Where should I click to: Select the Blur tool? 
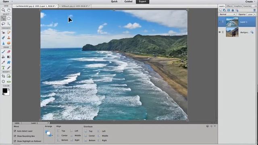[3, 43]
